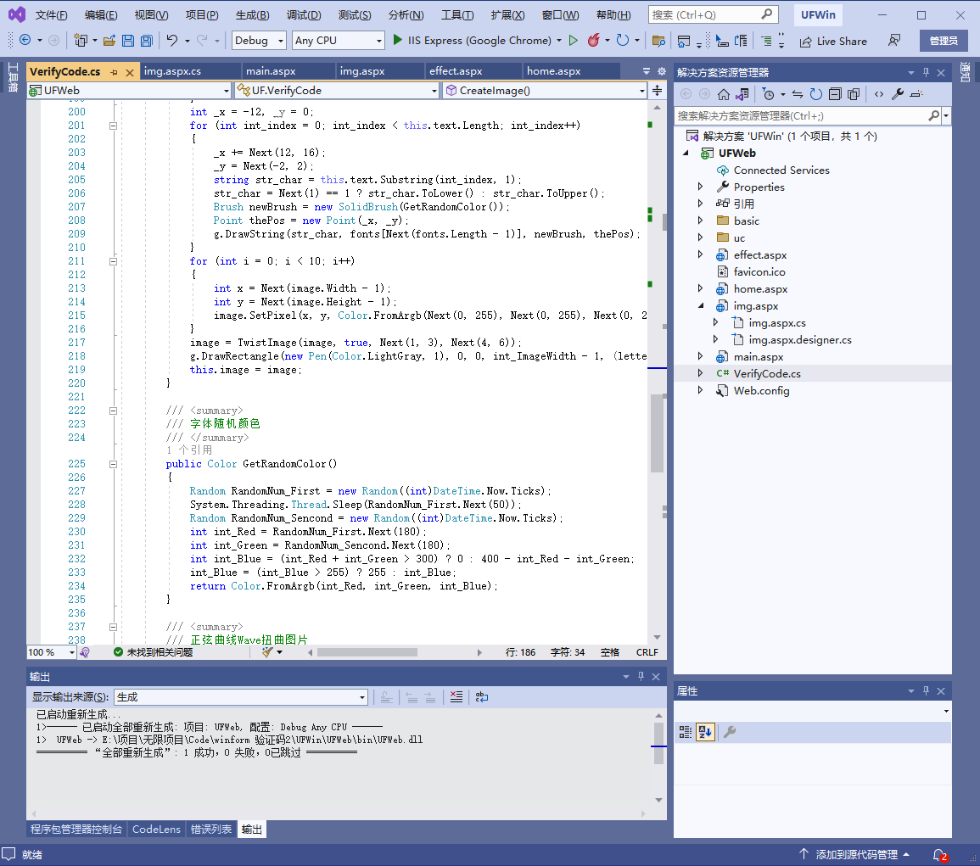Click the editor vertical scrollbar thumb
The image size is (980, 866).
coord(656,433)
